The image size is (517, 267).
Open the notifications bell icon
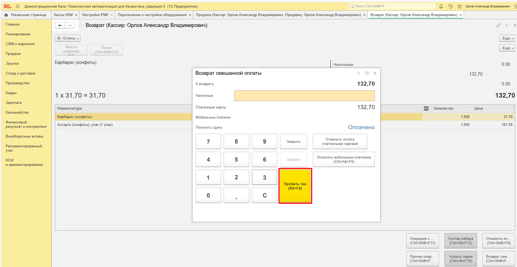click(441, 6)
